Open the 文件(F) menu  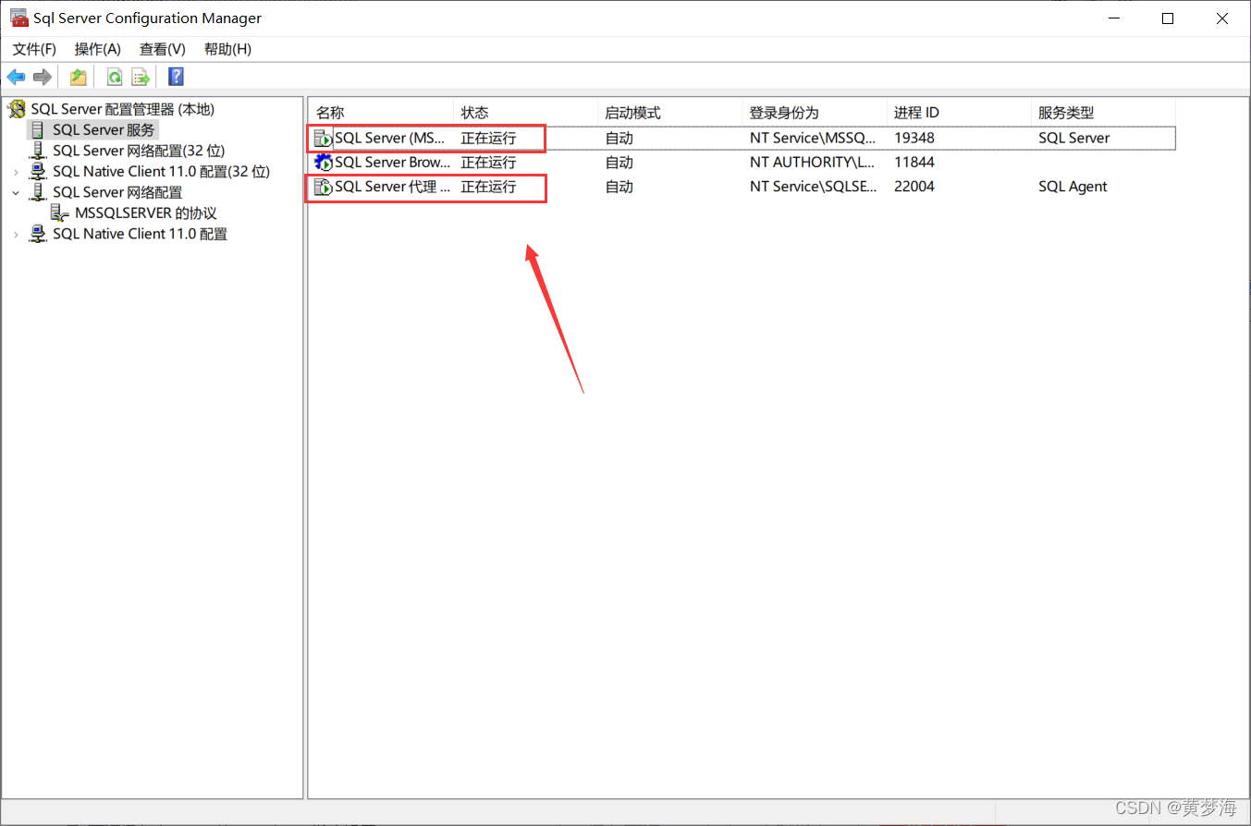point(34,49)
